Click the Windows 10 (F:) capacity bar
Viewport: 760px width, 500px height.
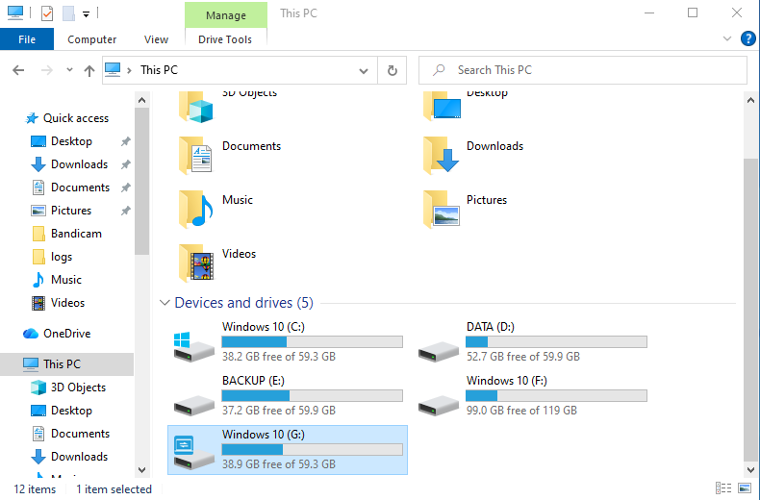[x=556, y=395]
